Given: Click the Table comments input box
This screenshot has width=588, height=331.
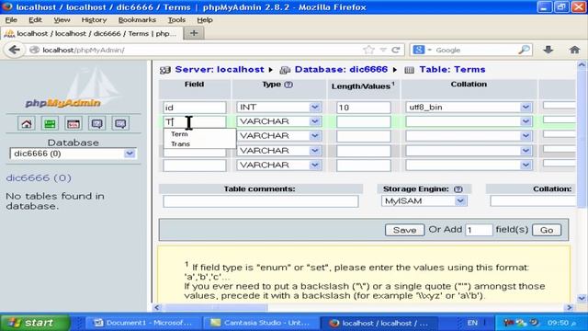Looking at the screenshot, I should coord(261,201).
